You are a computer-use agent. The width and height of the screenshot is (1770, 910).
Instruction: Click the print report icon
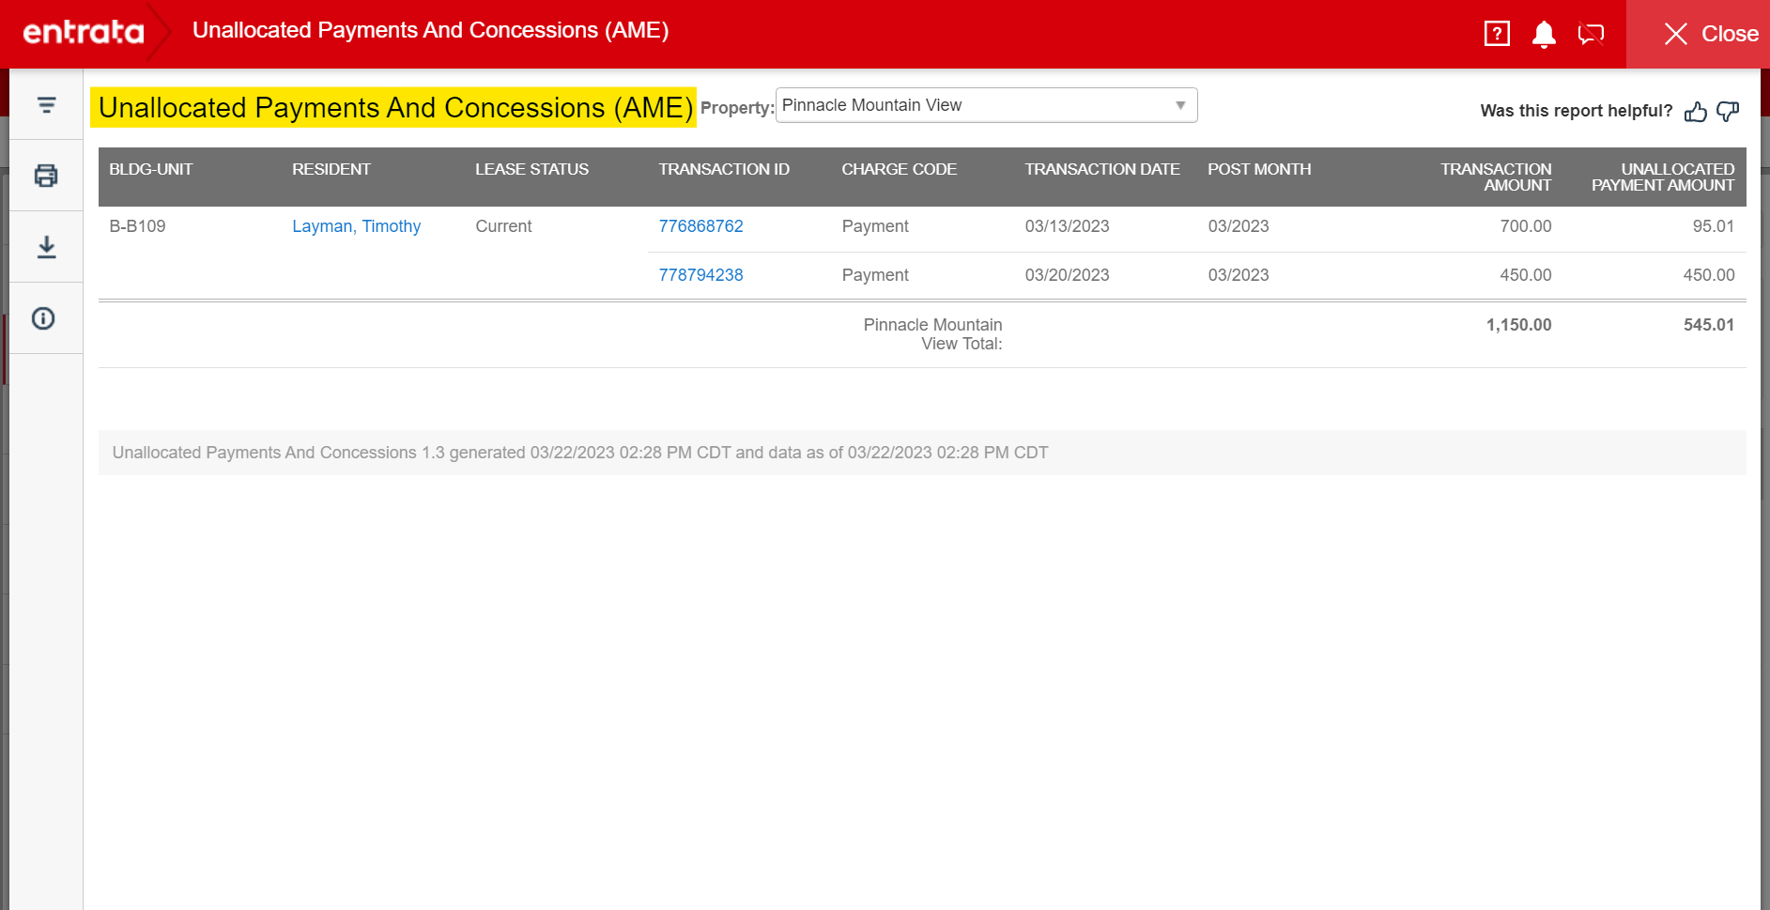46,176
